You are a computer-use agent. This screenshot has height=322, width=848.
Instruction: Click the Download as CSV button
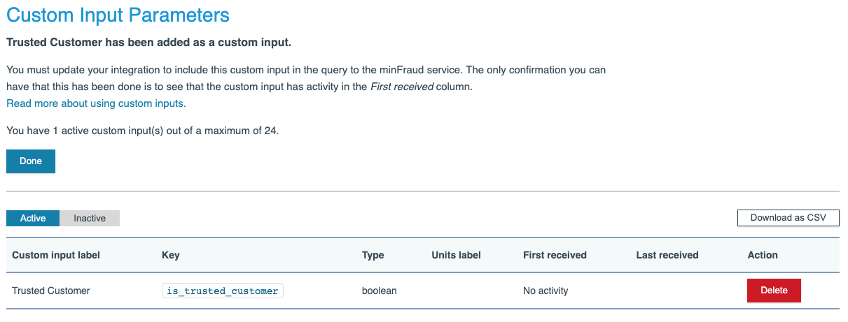[x=788, y=218]
